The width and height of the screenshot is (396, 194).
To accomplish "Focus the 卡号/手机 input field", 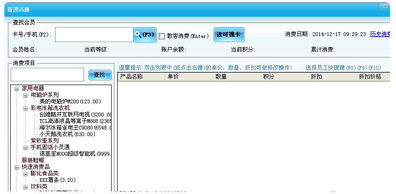I will (94, 35).
